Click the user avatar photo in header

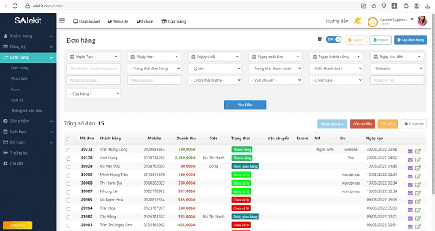point(422,21)
